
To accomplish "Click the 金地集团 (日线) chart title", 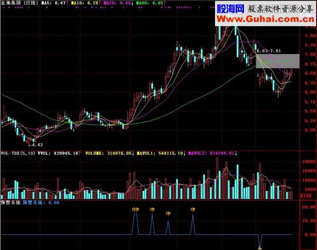I will pos(19,3).
